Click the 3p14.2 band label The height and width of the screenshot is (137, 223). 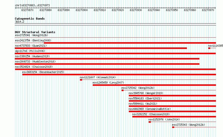tap(20, 22)
